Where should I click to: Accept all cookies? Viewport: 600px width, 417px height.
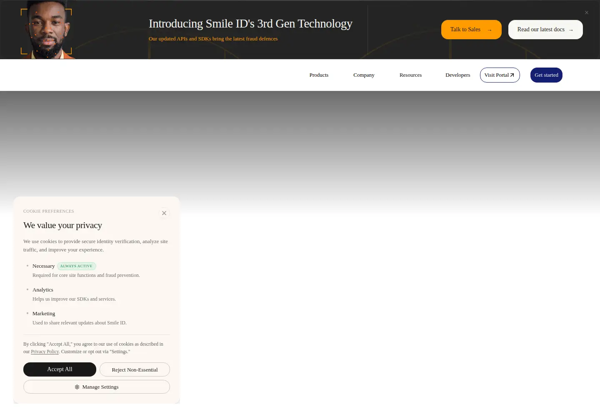click(60, 369)
